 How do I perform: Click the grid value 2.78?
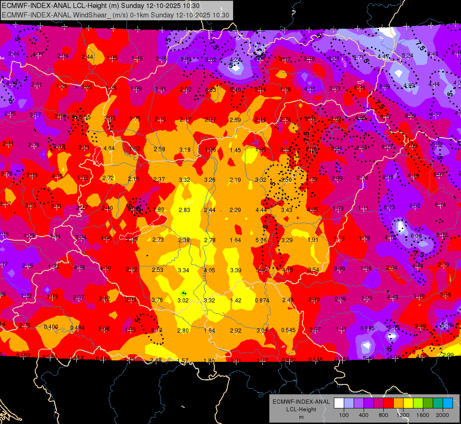210,240
